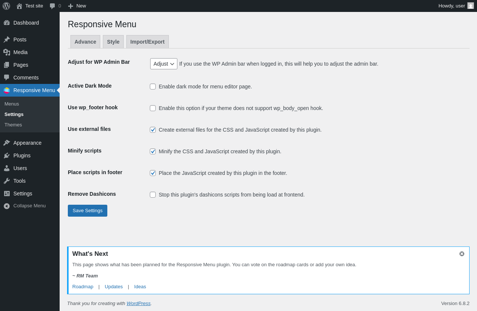Click the comment count '0' in admin bar
The width and height of the screenshot is (477, 311).
60,6
